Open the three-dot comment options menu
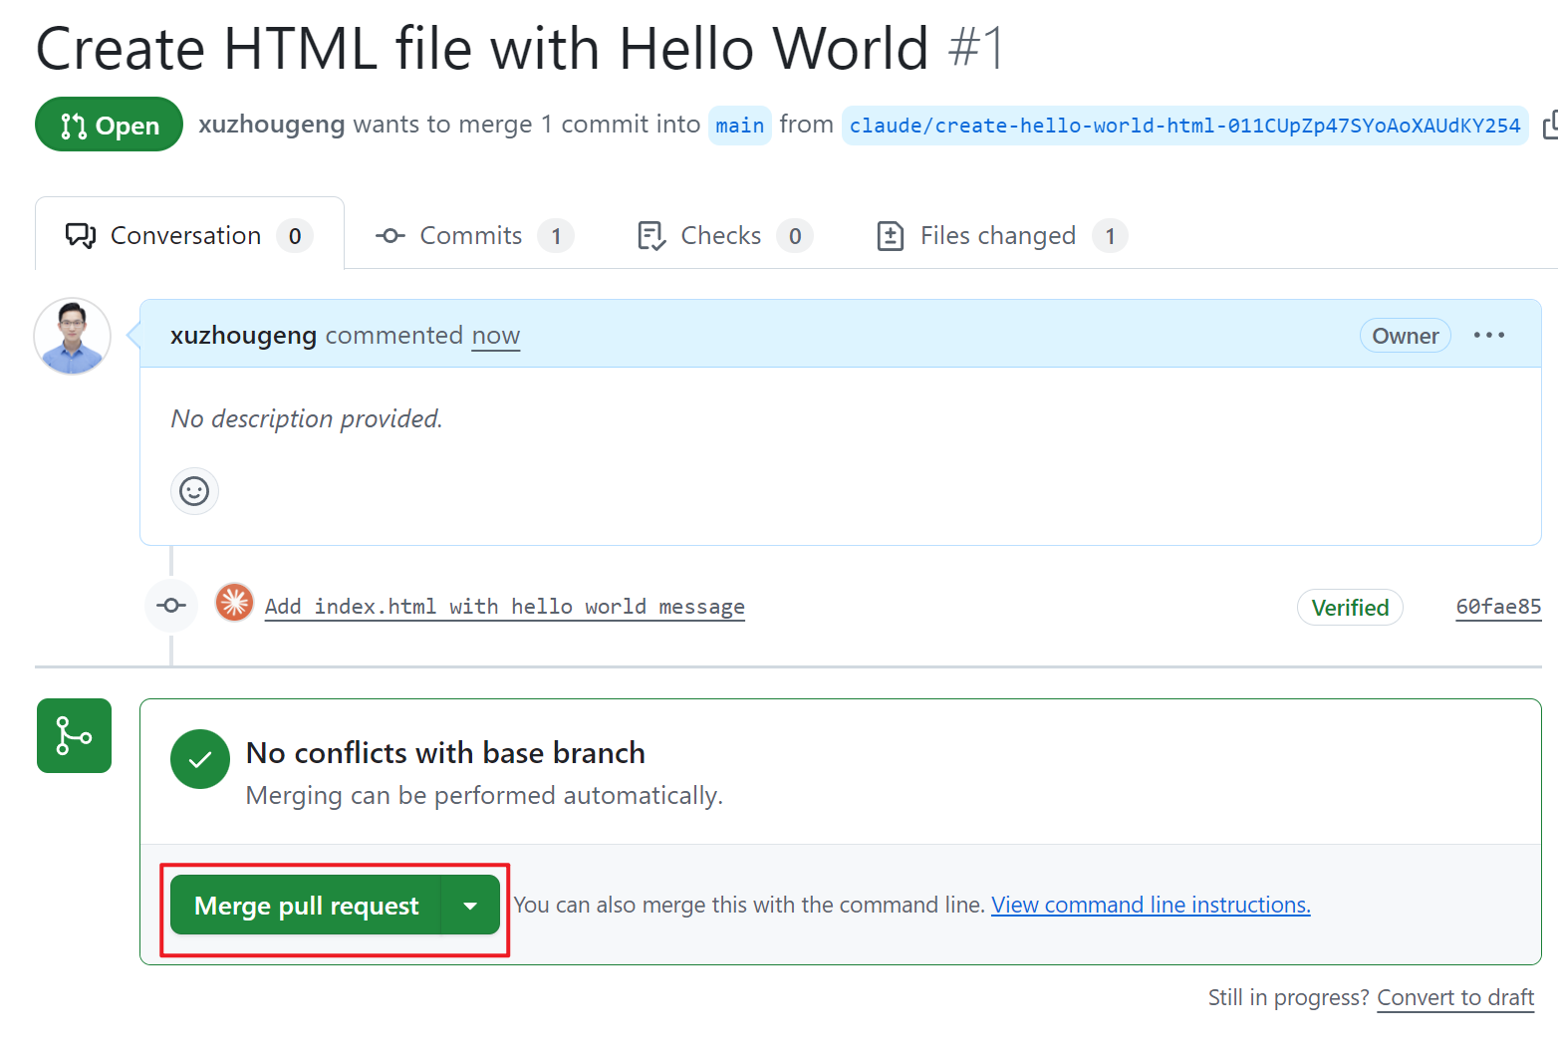 click(x=1488, y=336)
